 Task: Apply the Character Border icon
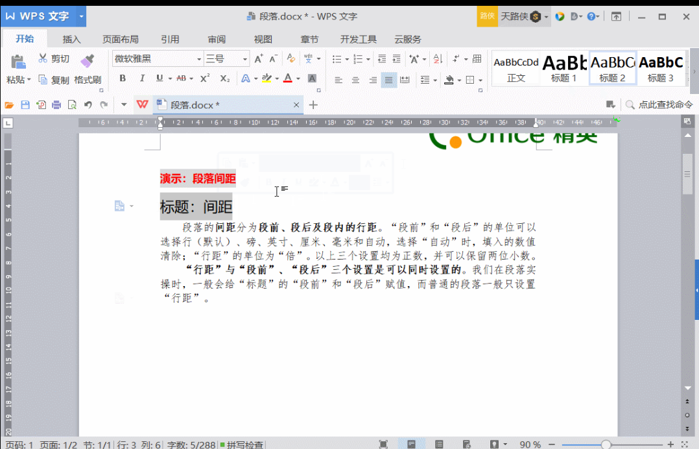tap(312, 79)
